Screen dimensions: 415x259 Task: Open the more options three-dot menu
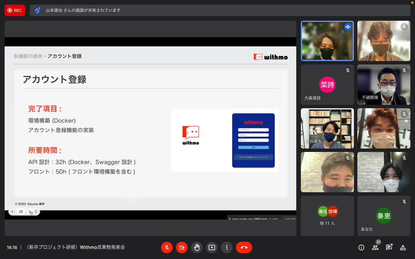click(x=227, y=247)
